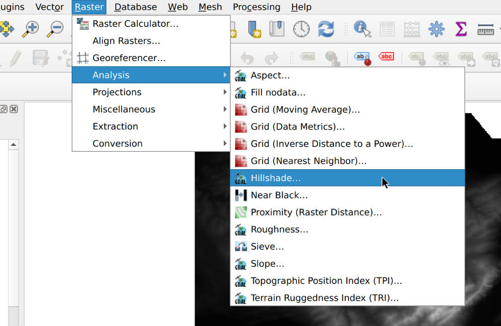Click the Refresh map icon
Image resolution: width=501 pixels, height=326 pixels.
click(326, 29)
